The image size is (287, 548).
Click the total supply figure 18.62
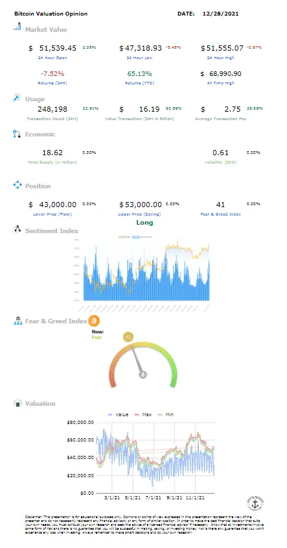coord(52,153)
